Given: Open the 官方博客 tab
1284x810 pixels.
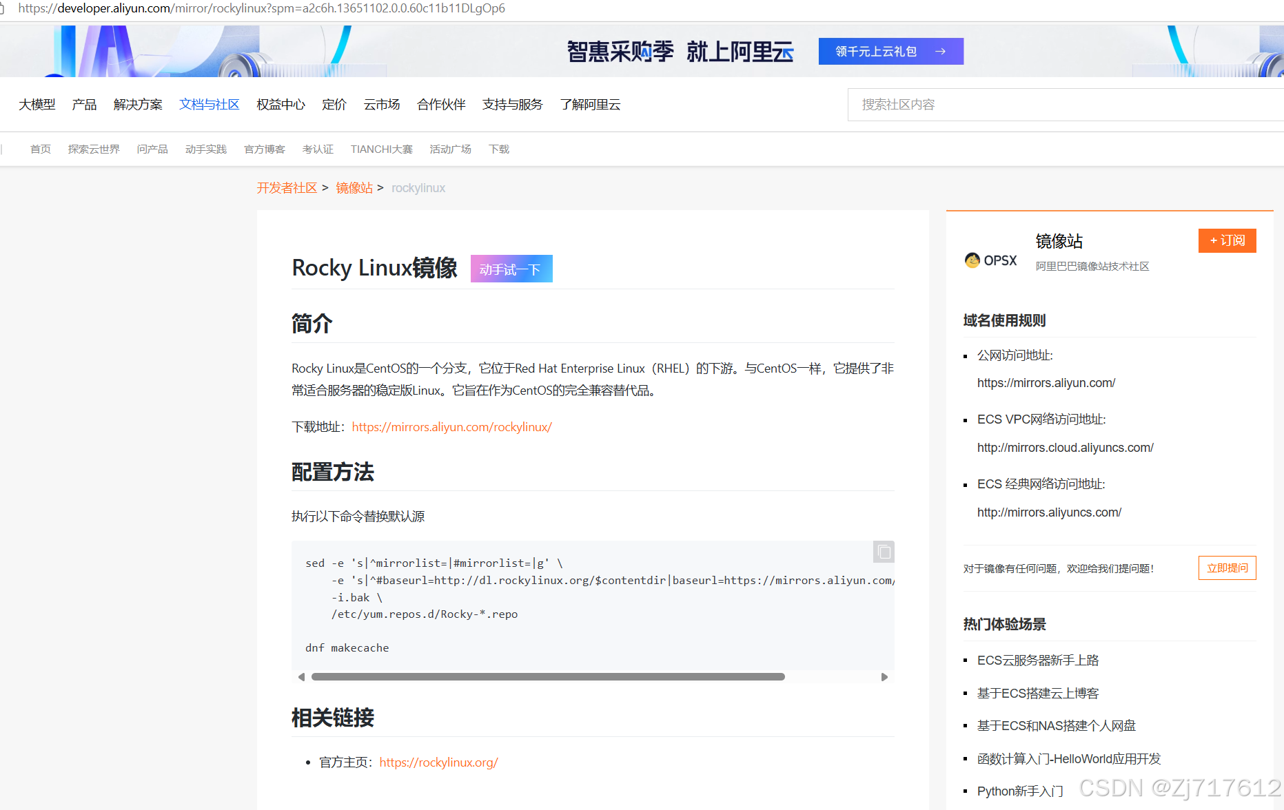Looking at the screenshot, I should (265, 149).
